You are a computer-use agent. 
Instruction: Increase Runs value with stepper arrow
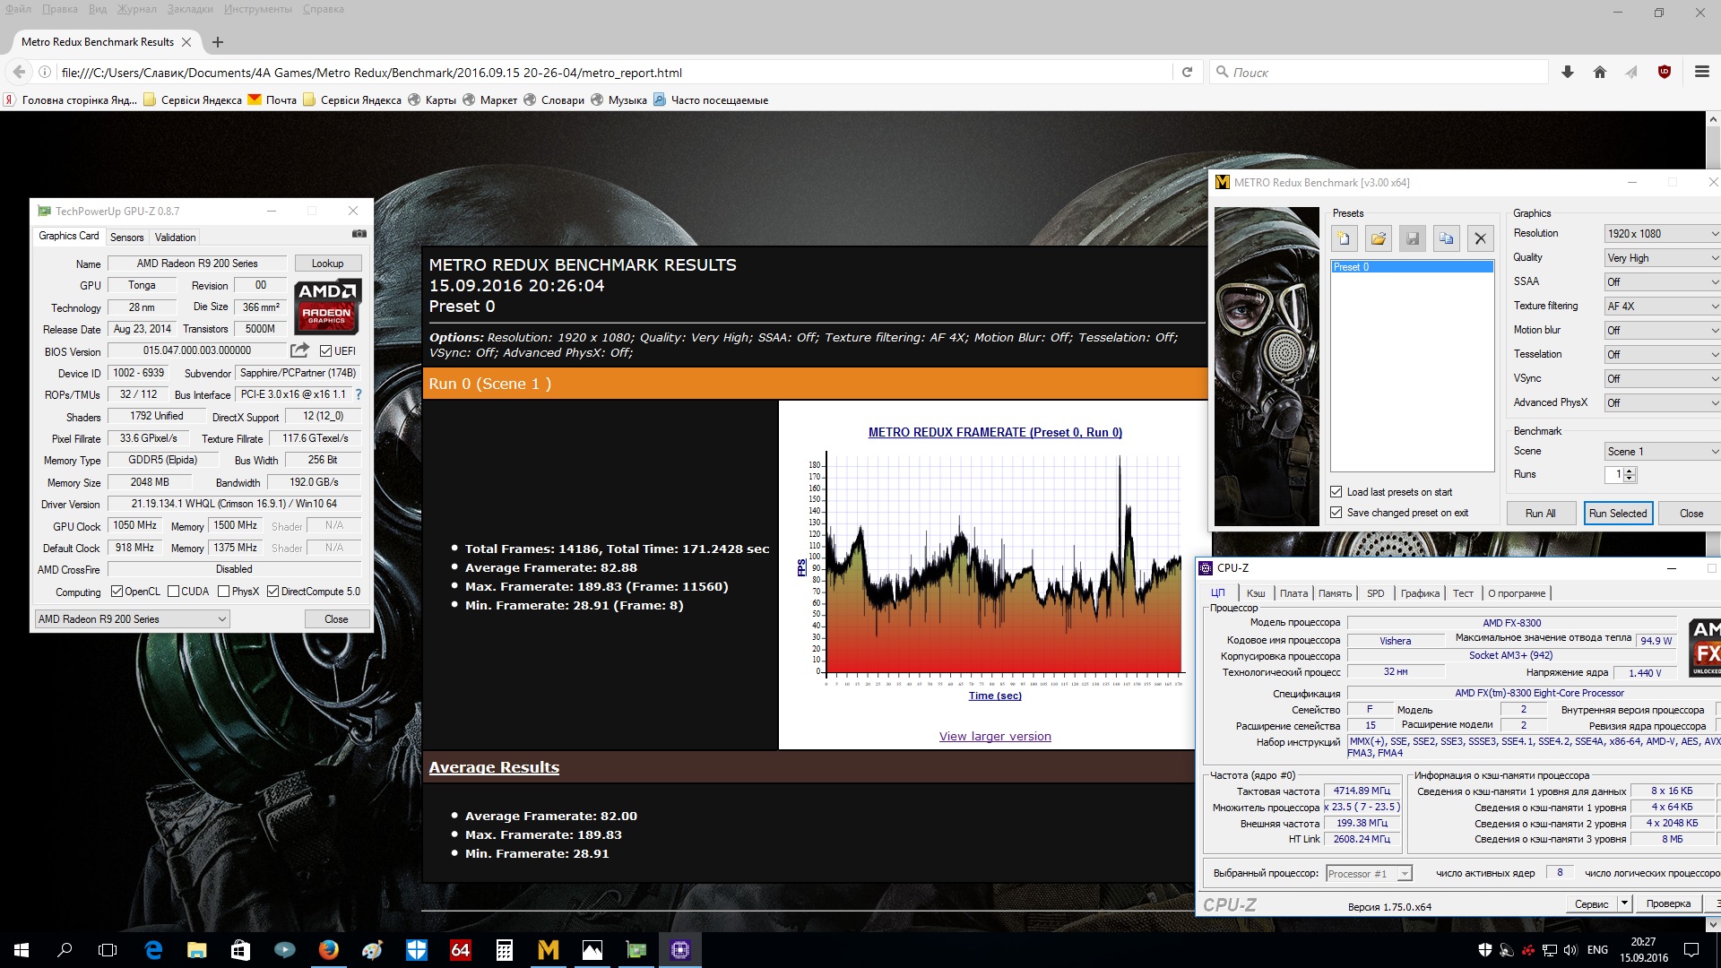(1630, 471)
